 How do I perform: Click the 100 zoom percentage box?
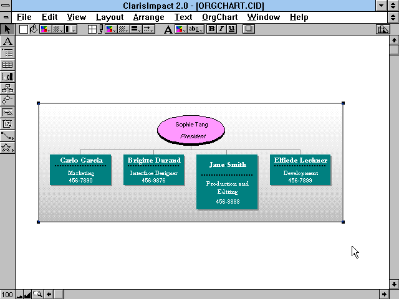(x=7, y=295)
